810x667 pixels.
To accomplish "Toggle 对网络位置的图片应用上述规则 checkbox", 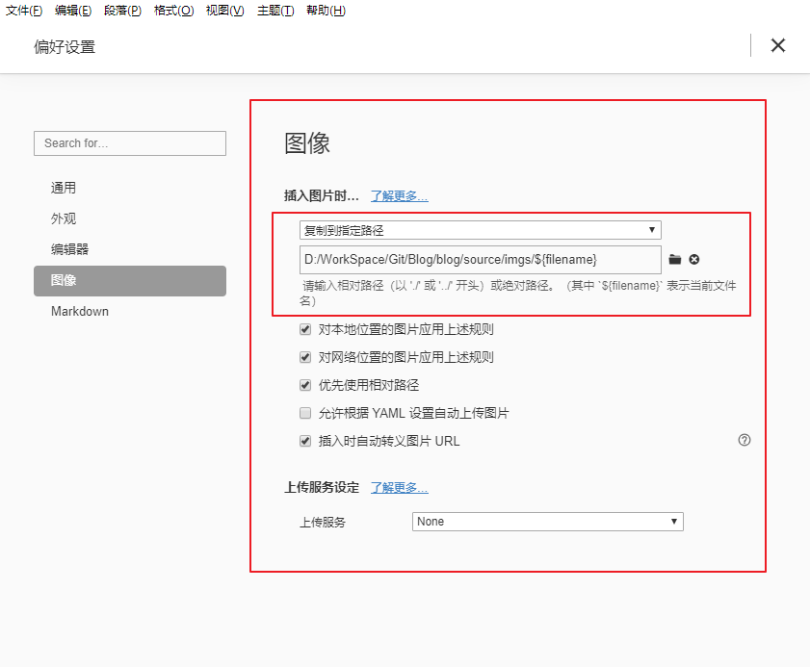I will coord(305,357).
